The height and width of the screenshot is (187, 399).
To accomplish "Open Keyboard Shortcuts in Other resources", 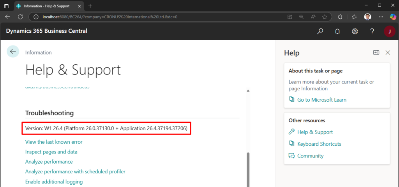I will point(319,144).
